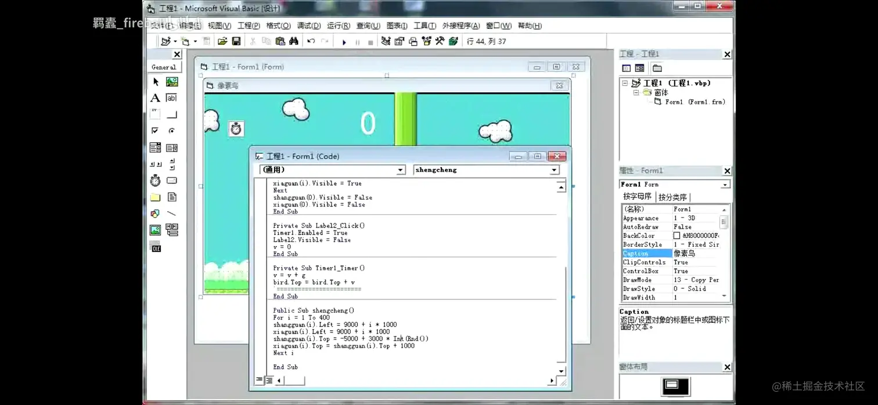Select the Image tool in toolbox

[156, 230]
